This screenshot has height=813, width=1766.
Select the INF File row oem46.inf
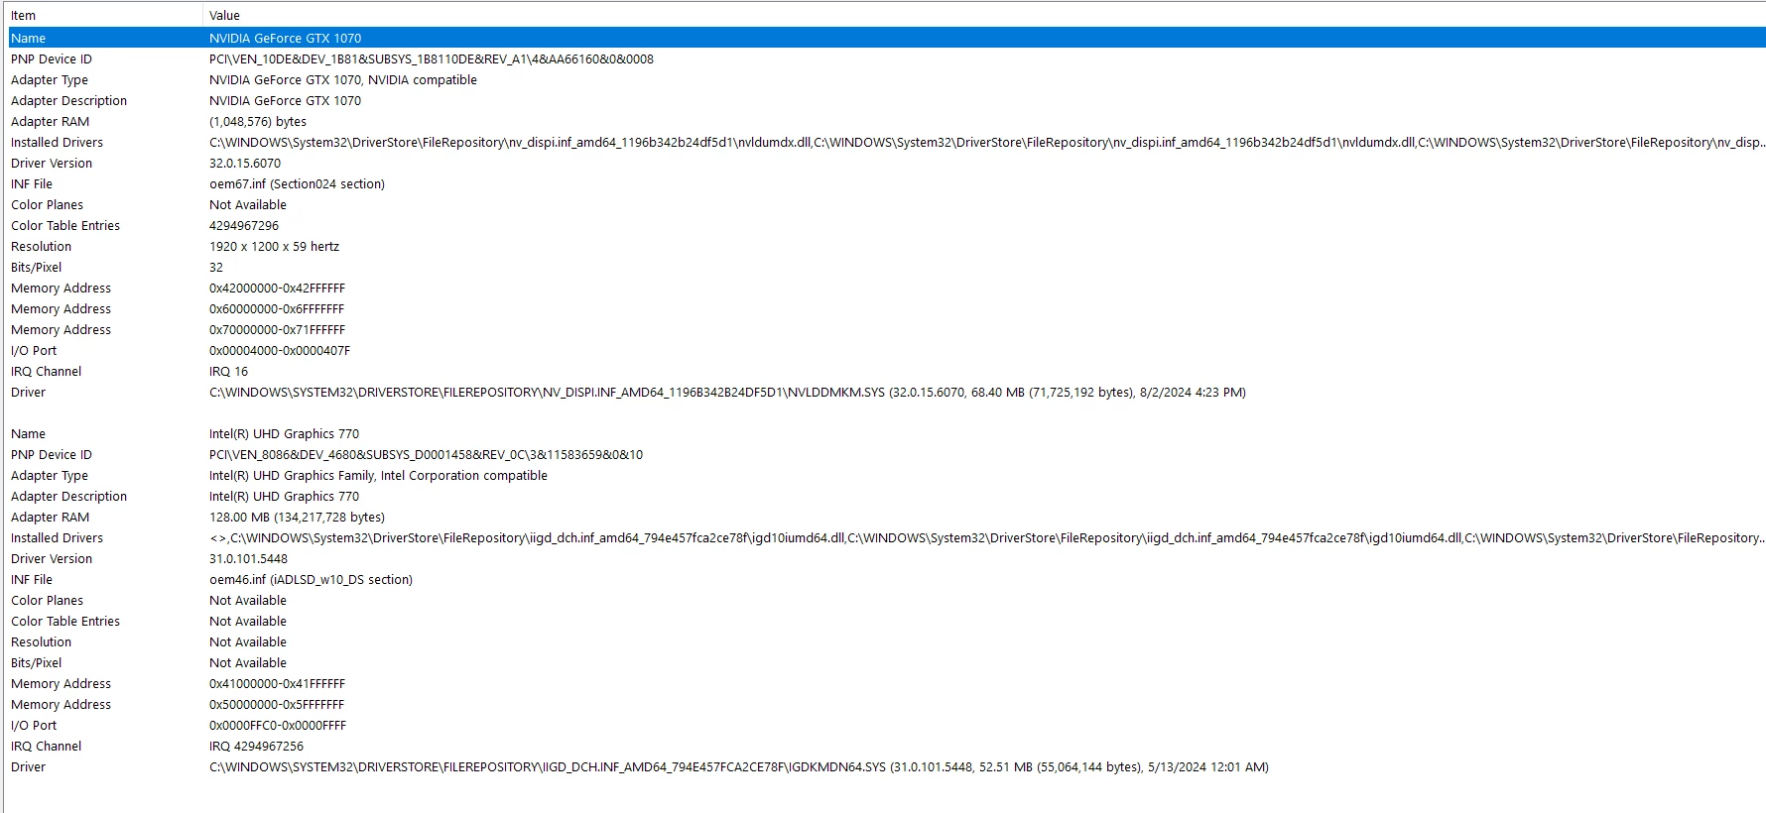coord(887,579)
